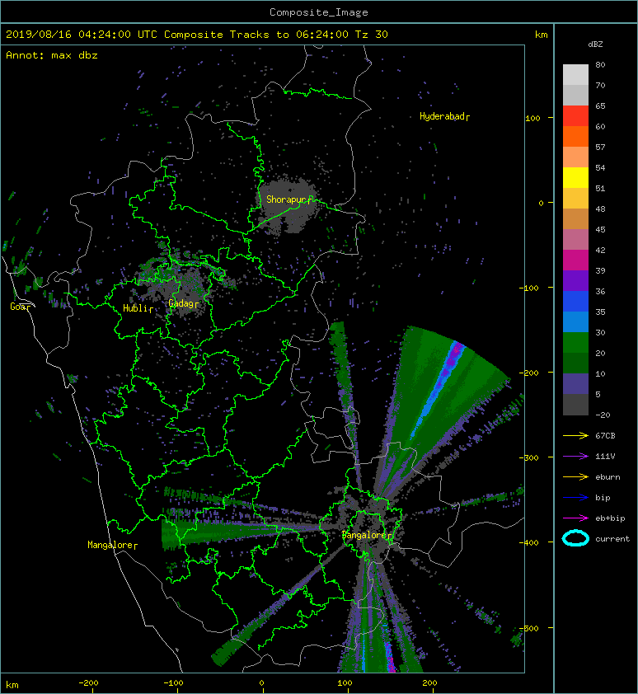Click the 0 tick on bottom axis
This screenshot has height=694, width=638.
tap(261, 683)
